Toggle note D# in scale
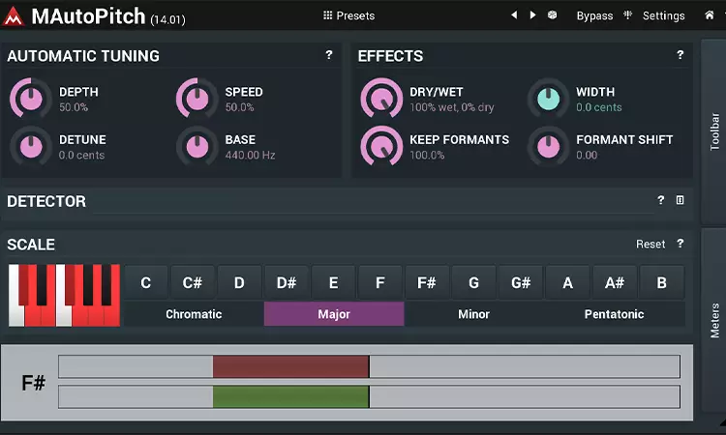This screenshot has width=726, height=435. click(x=287, y=282)
